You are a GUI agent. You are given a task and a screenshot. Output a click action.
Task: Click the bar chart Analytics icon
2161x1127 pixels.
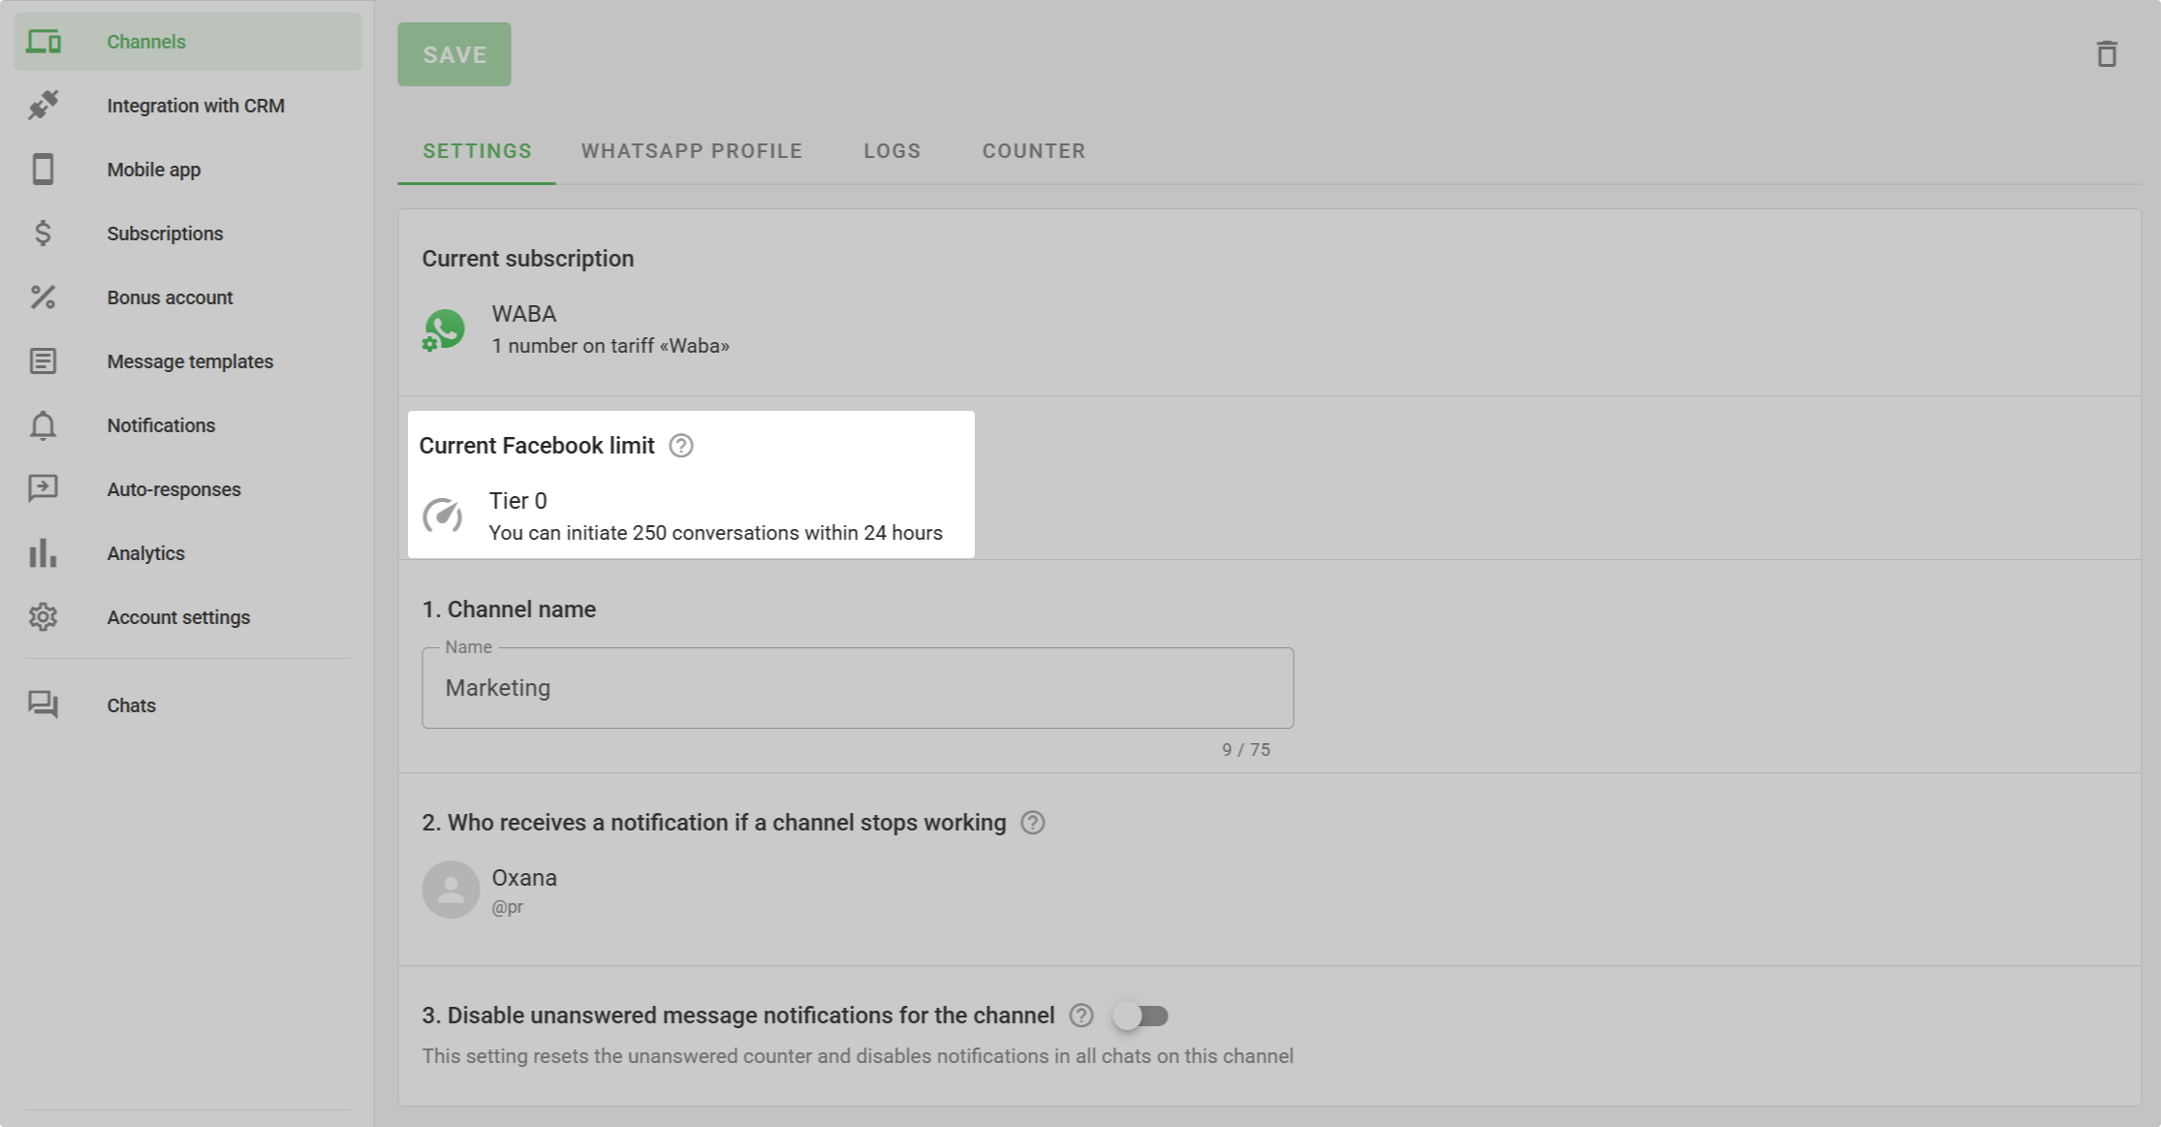pyautogui.click(x=44, y=552)
